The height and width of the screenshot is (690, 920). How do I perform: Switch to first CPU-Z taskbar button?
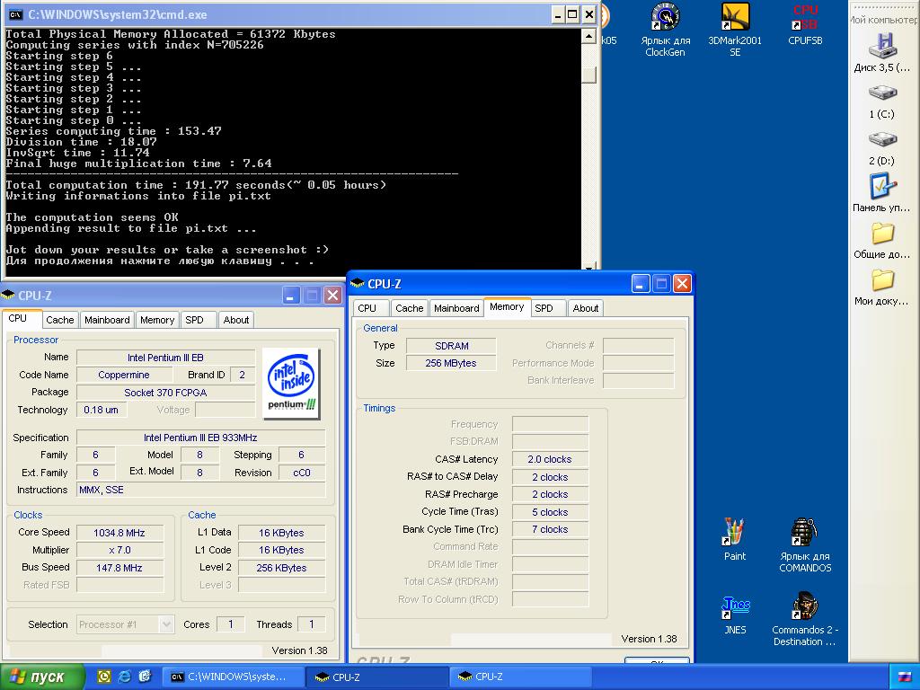click(376, 677)
